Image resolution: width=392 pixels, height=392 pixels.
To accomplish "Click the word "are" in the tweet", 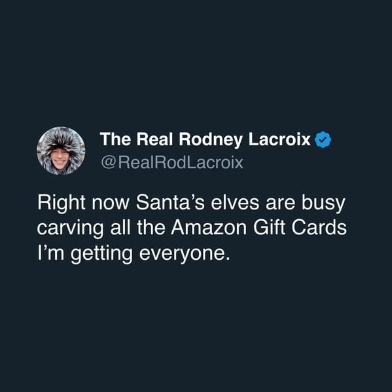I will click(x=280, y=204).
